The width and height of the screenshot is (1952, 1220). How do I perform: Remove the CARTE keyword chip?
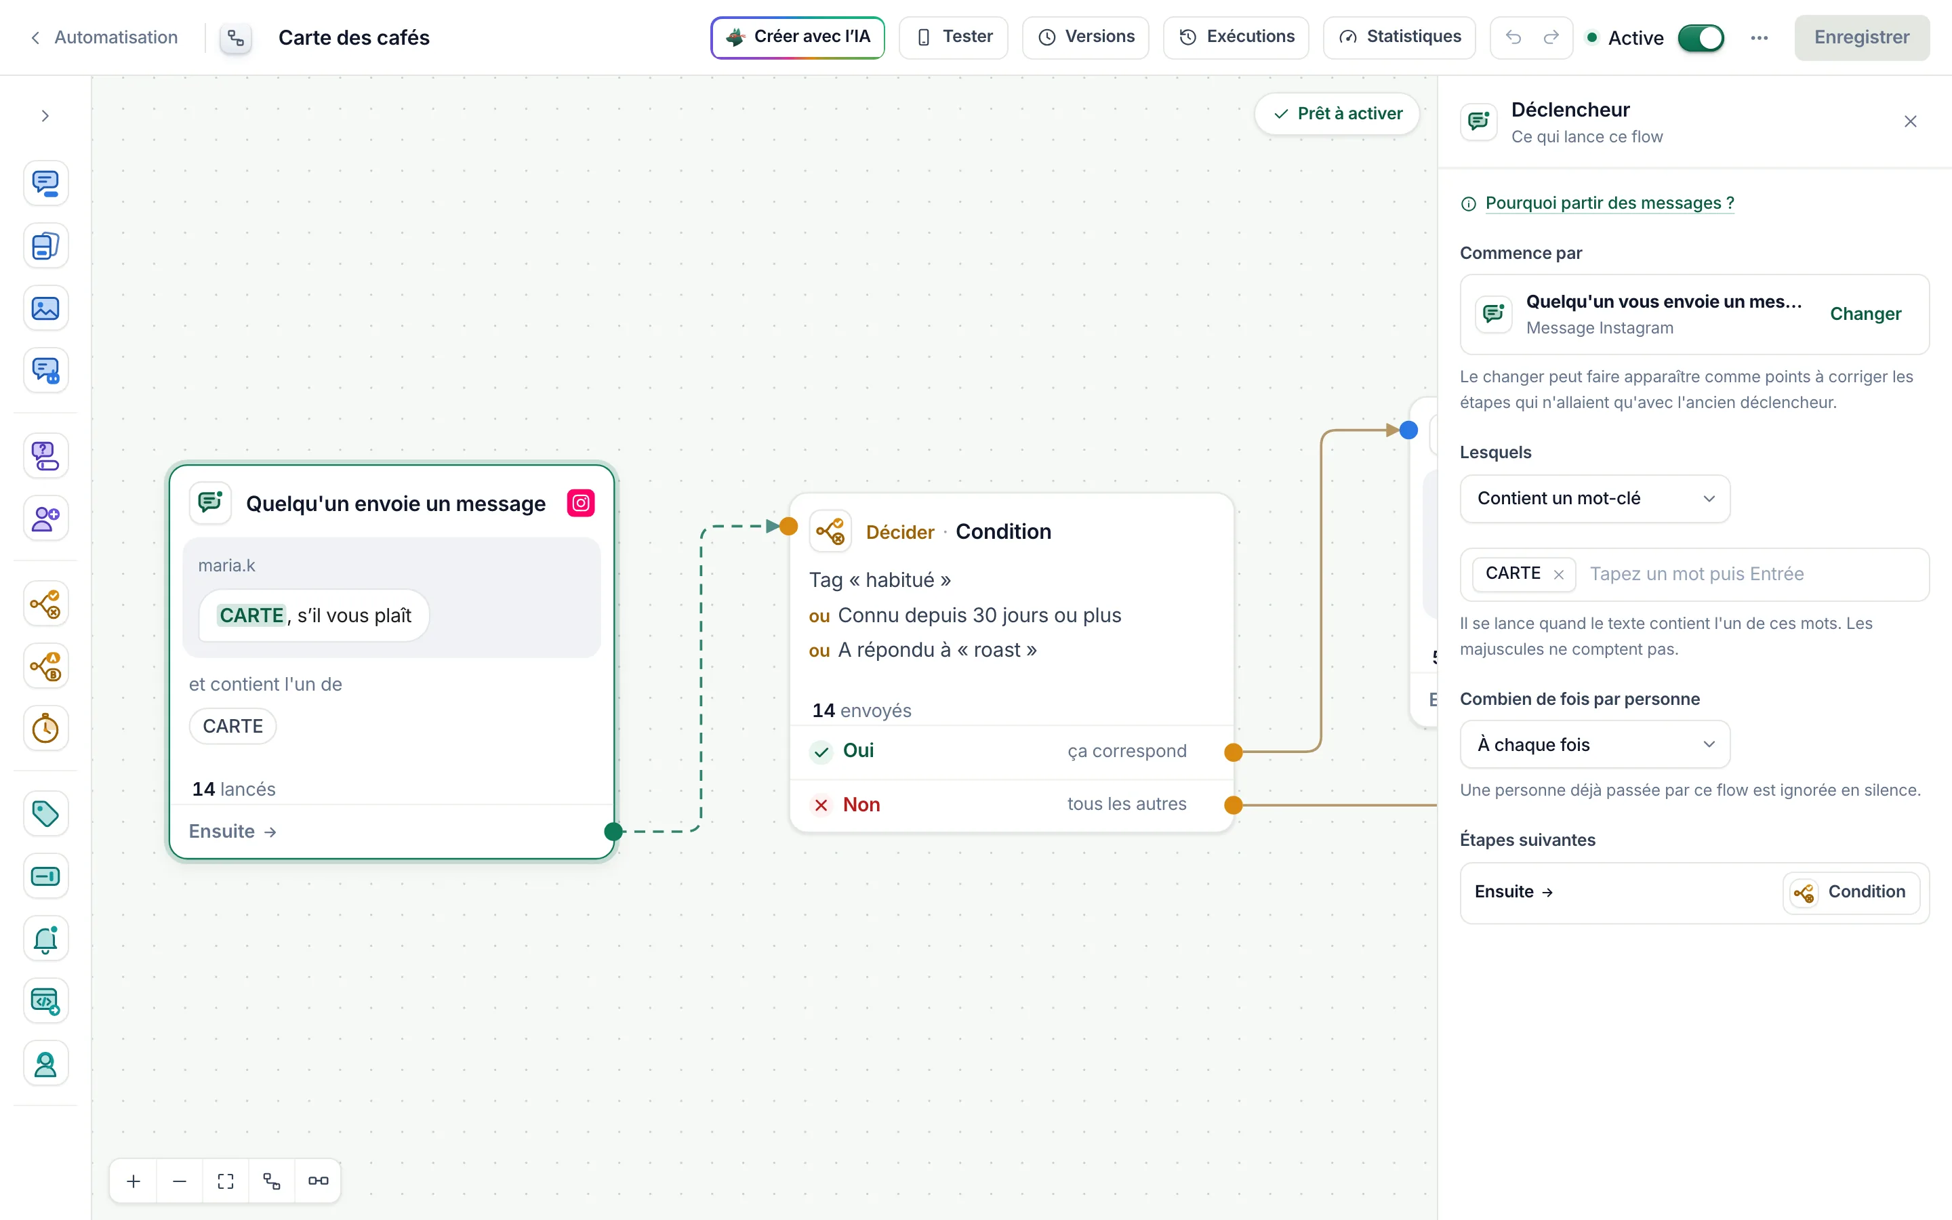click(x=1558, y=575)
